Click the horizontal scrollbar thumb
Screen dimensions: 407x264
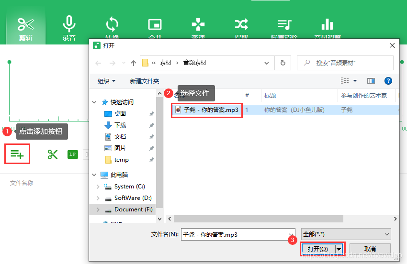pyautogui.click(x=258, y=219)
